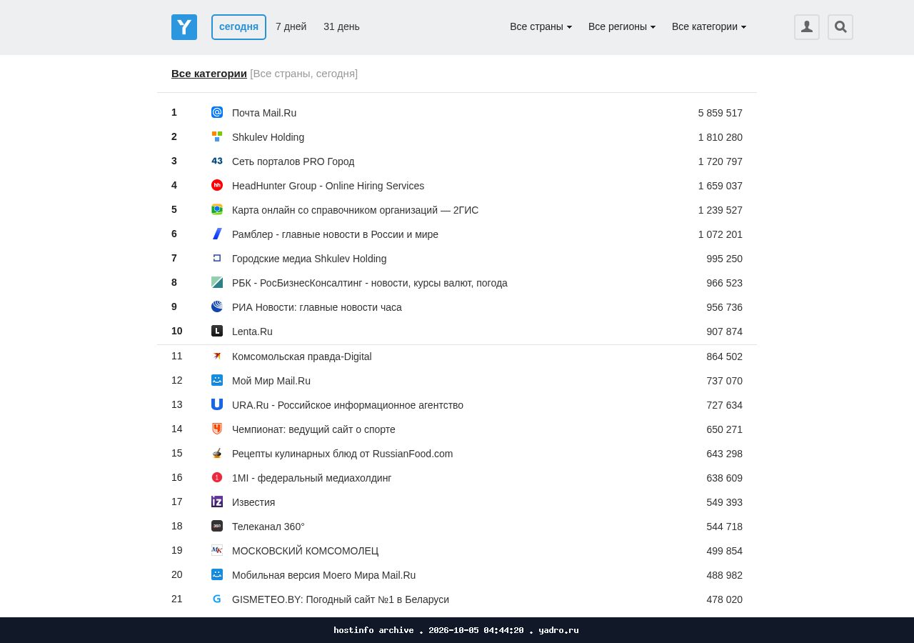
Task: Click the RussianFood.com pot icon
Action: coord(217,453)
